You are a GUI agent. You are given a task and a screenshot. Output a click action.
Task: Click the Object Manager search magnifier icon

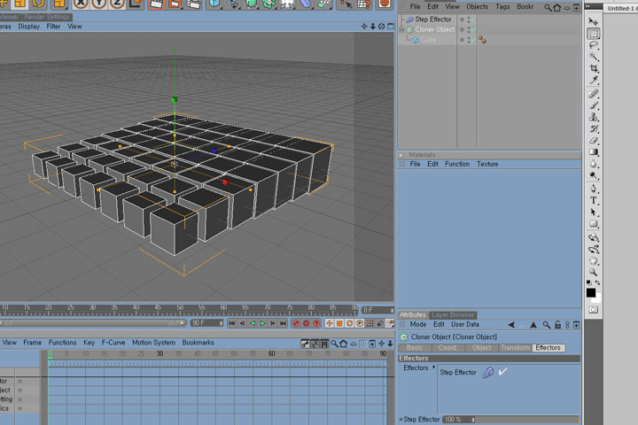coord(549,7)
